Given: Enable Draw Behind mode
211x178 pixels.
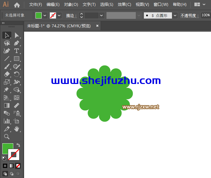Looking at the screenshot, I should pos(12,173).
